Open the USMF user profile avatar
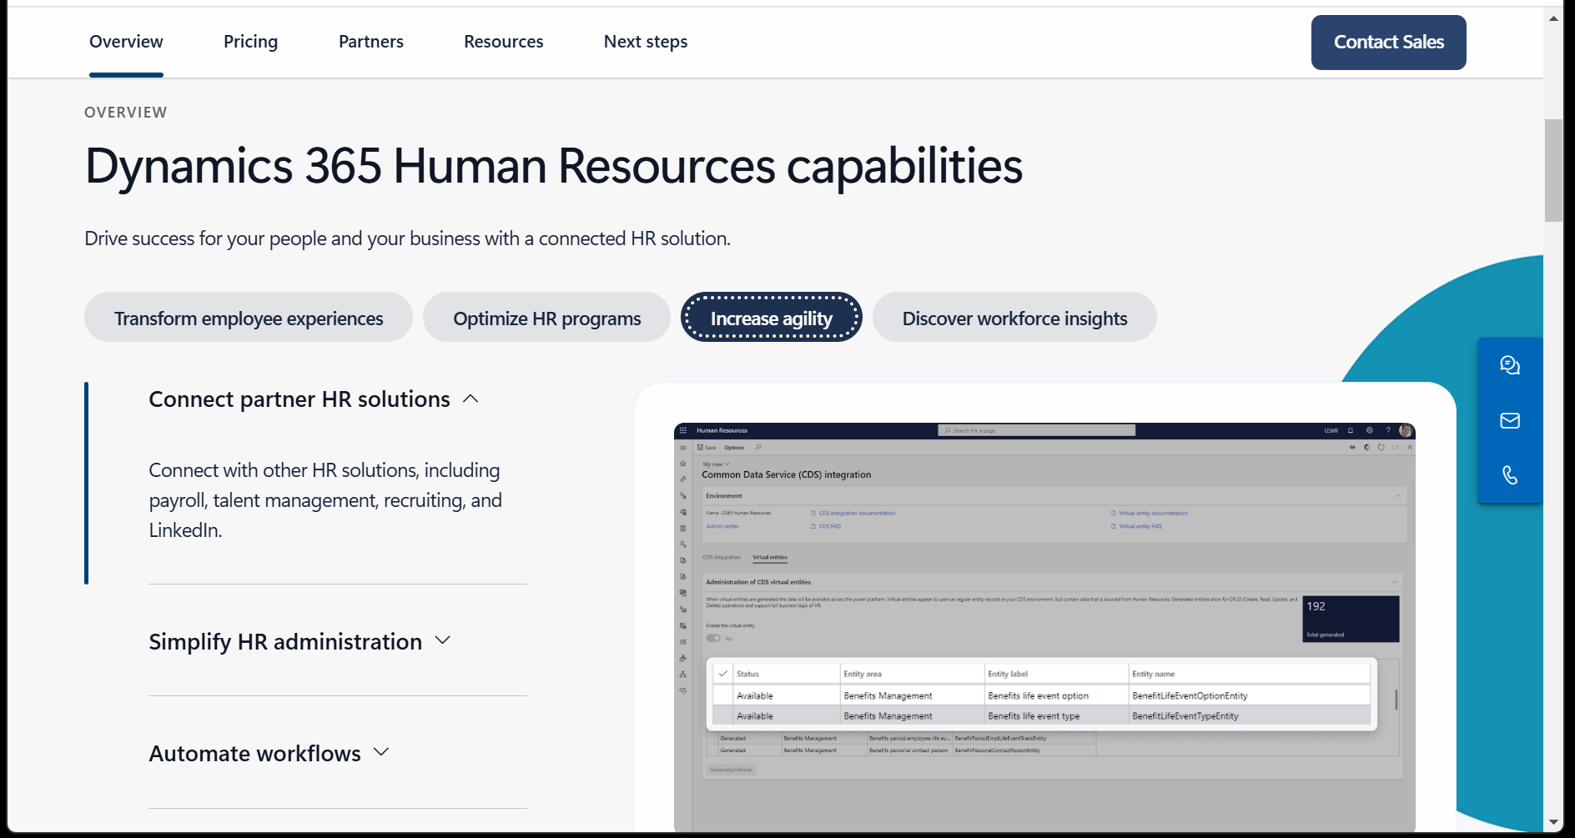 click(x=1405, y=430)
